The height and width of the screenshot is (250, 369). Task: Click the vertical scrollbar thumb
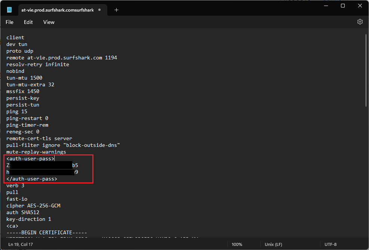pos(366,71)
